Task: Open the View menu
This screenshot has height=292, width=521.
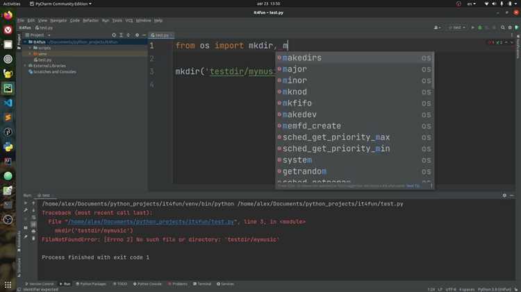Action: [x=42, y=20]
